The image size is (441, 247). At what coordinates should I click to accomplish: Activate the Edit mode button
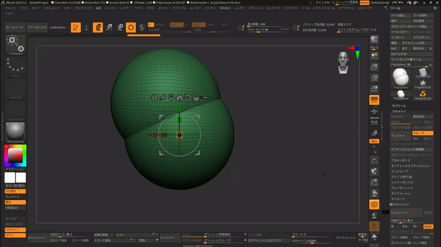(x=76, y=27)
